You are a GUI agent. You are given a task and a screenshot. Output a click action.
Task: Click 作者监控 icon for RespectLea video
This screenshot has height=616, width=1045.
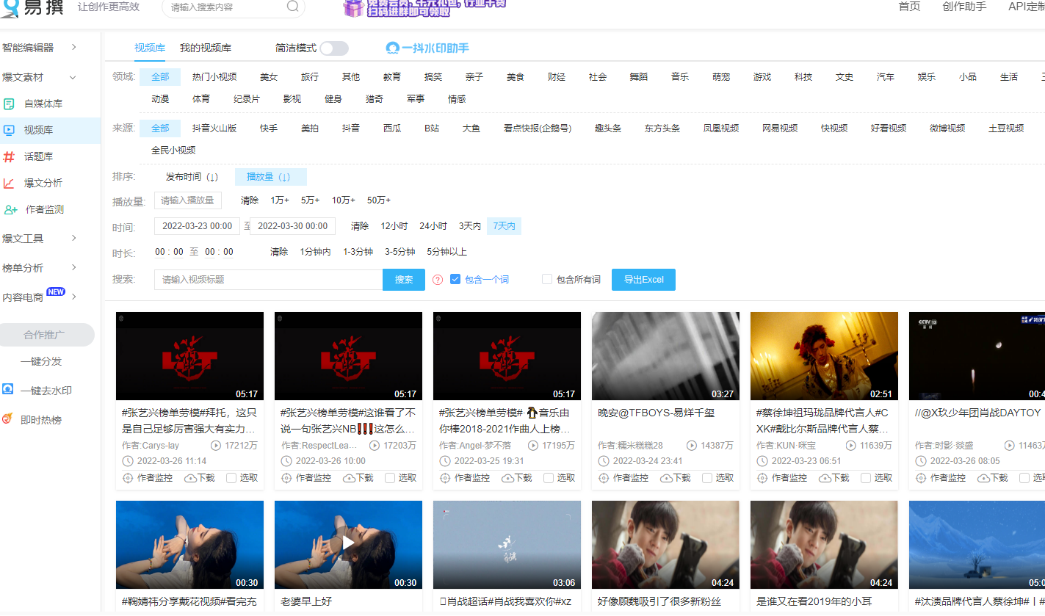pos(286,478)
